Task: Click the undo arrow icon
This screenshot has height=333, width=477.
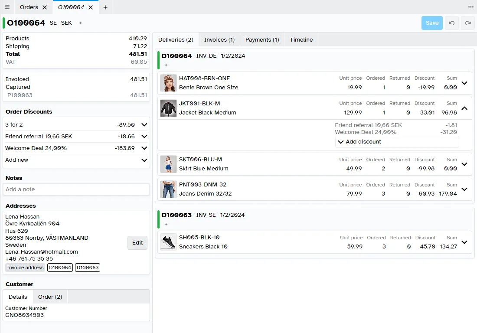Action: (451, 23)
